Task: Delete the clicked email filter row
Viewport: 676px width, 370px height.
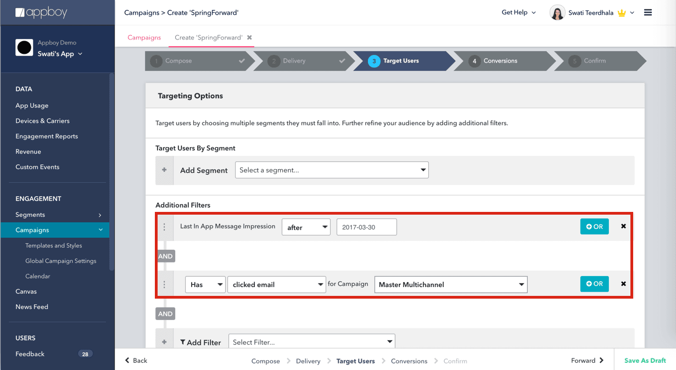Action: point(623,284)
